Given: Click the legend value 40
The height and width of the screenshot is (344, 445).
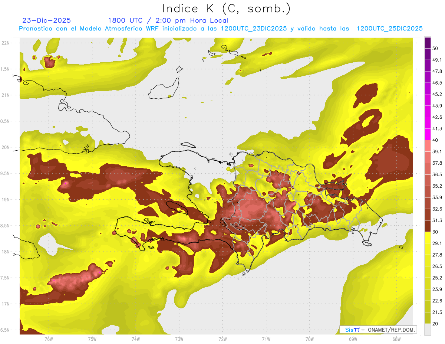Looking at the screenshot, I should pos(436,140).
